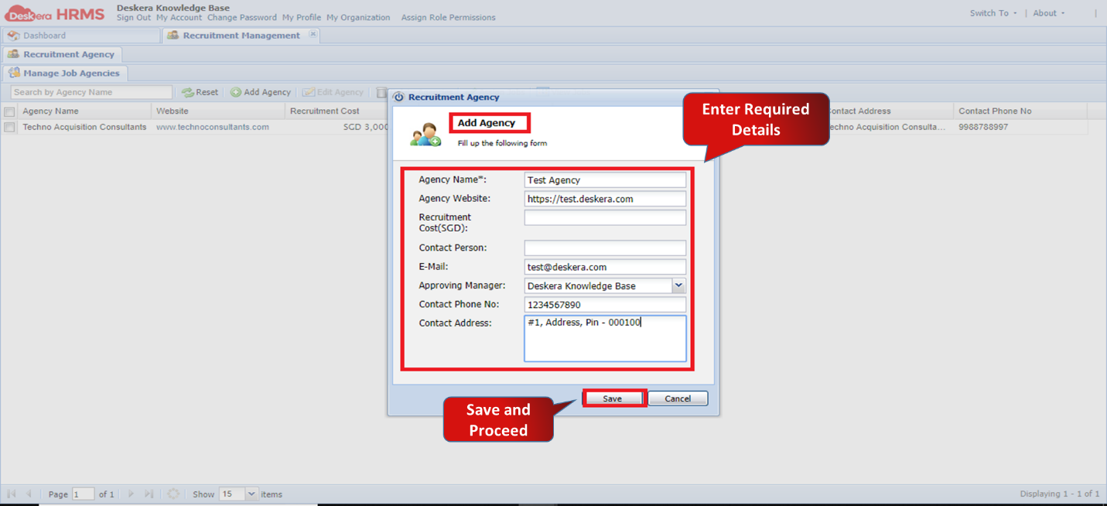The height and width of the screenshot is (506, 1107).
Task: Sort by Website column header
Action: 218,111
